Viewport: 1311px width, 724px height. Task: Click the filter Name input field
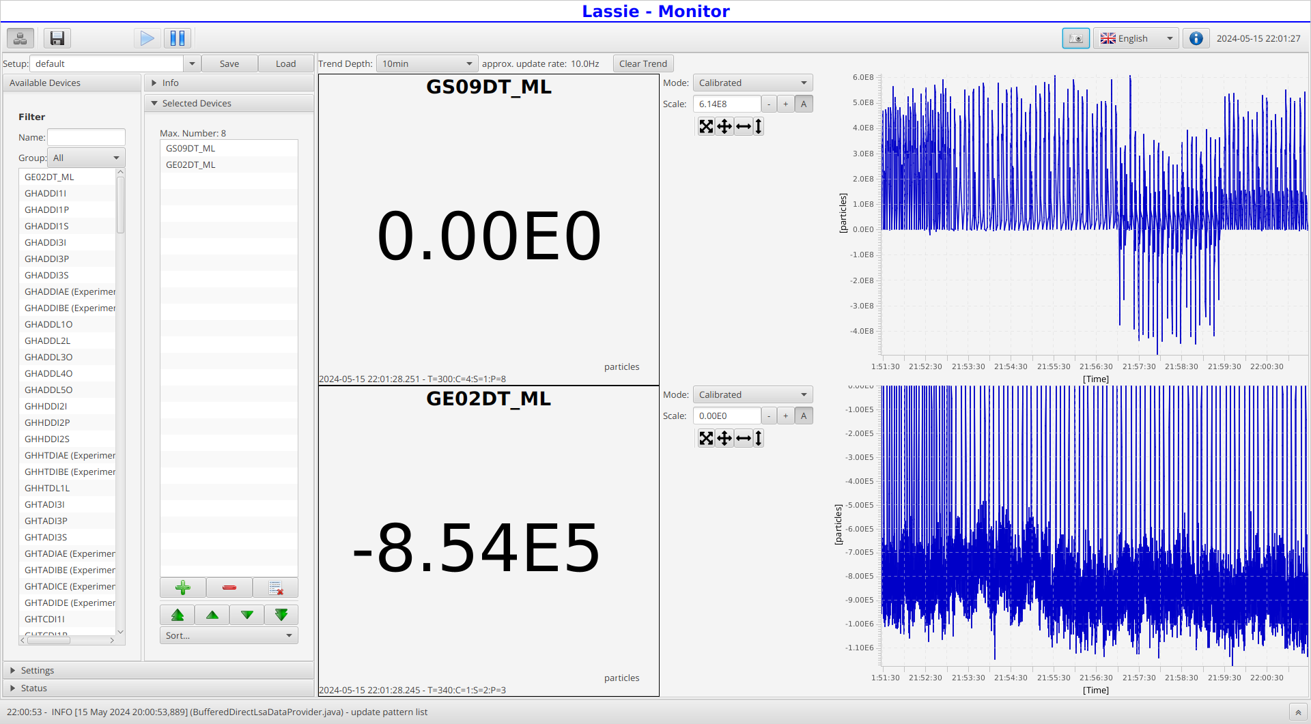click(86, 137)
